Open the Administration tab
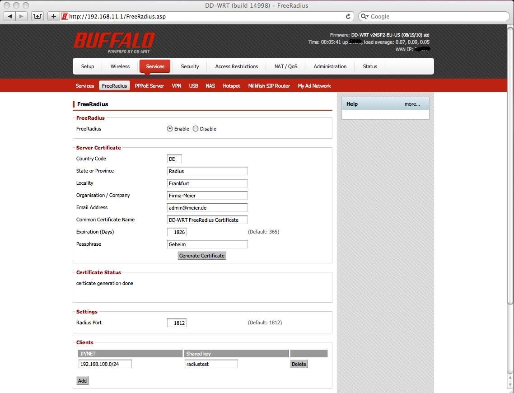 (330, 66)
